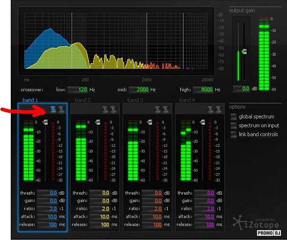Solo band 4 with its S button
This screenshot has height=240, width=287.
[x=210, y=109]
